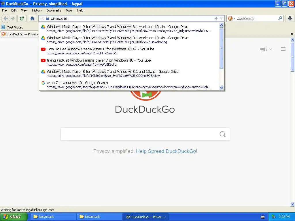Switch to the second Downloads taskbar window
Viewport: 295px width, 221px height.
pyautogui.click(x=100, y=217)
